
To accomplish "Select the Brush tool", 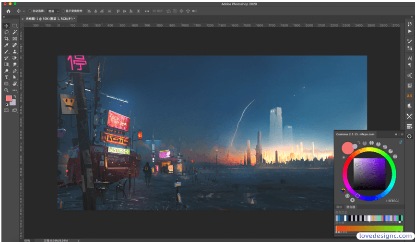I will [7, 52].
